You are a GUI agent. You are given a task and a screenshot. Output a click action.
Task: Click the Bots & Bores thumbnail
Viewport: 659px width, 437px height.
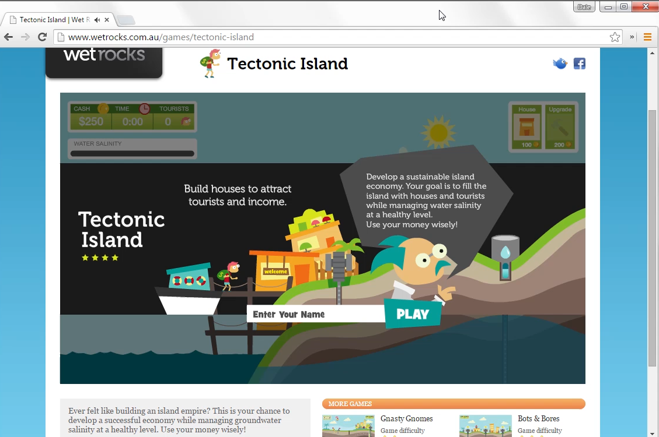click(x=486, y=426)
